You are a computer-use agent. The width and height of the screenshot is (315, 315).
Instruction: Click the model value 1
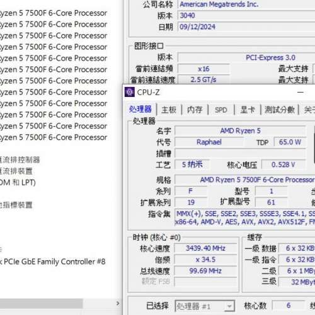click(x=271, y=191)
